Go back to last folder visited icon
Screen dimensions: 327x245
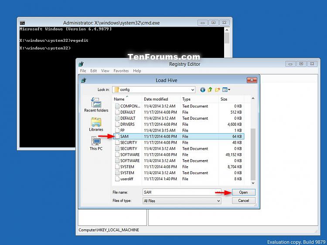[202, 90]
